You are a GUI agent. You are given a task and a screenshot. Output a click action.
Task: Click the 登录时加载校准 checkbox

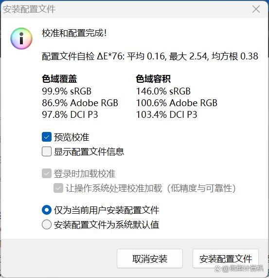(47, 173)
